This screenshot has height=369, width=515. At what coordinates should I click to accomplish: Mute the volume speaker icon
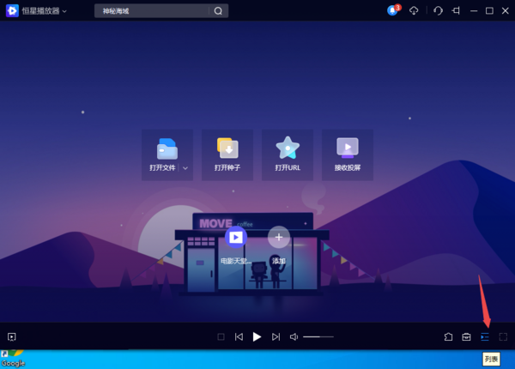pyautogui.click(x=294, y=337)
